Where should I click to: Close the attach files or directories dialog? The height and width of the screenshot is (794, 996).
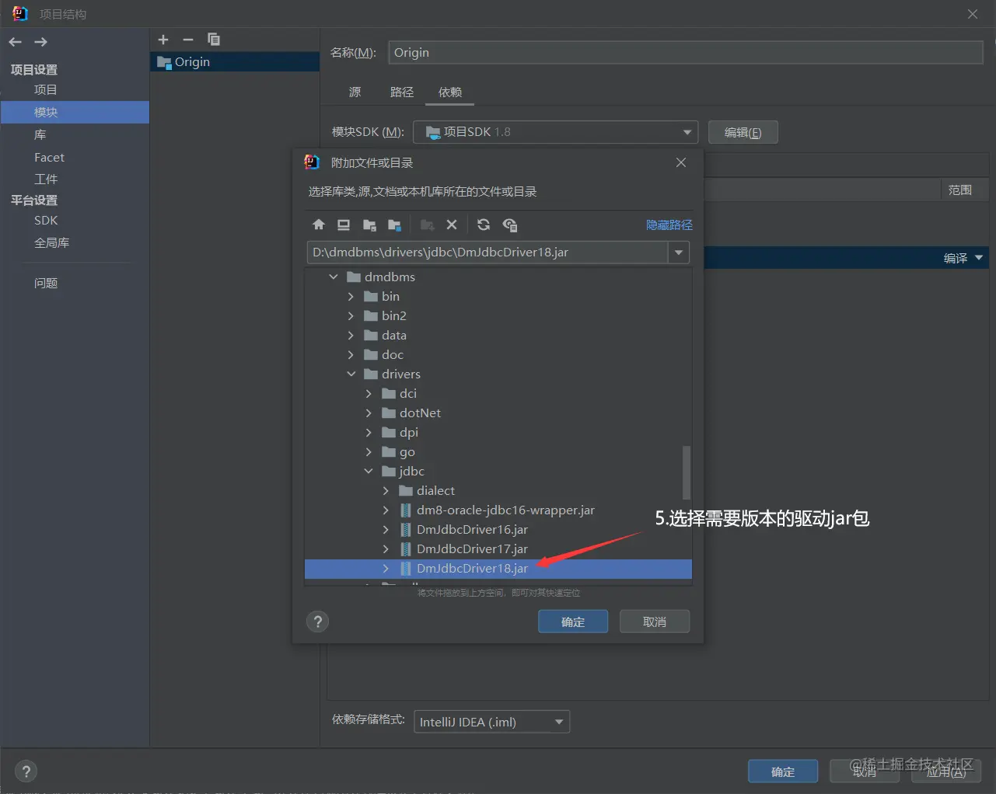pos(681,162)
